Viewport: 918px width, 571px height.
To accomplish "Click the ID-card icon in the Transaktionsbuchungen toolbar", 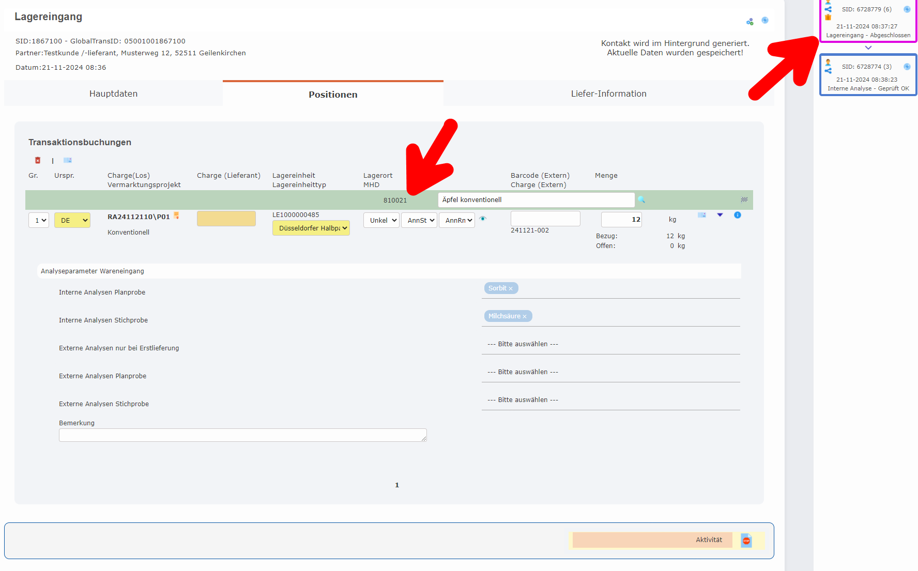I will click(x=68, y=160).
